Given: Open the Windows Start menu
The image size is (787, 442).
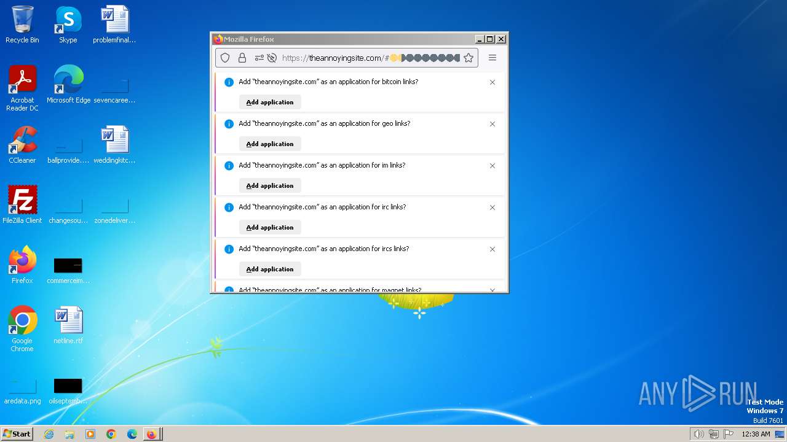Looking at the screenshot, I should tap(17, 433).
